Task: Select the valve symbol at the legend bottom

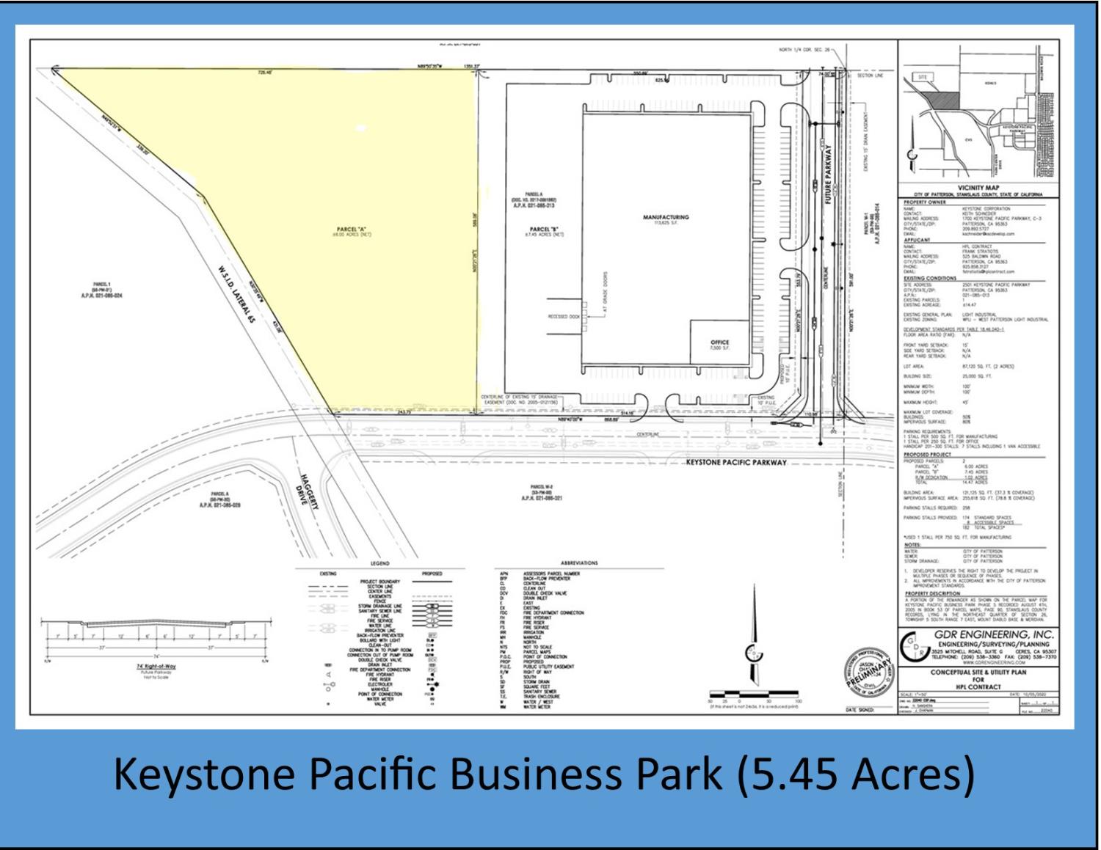Action: click(432, 703)
